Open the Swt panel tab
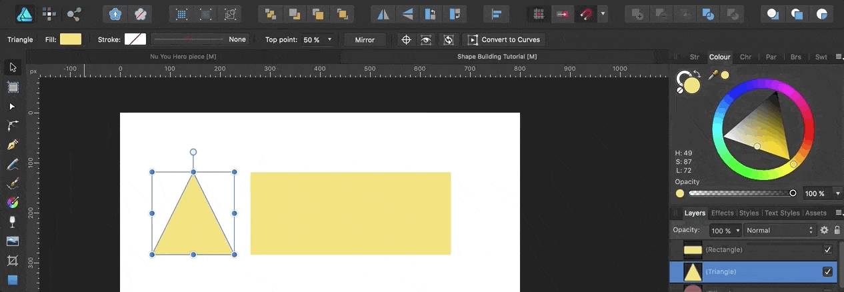This screenshot has width=844, height=292. tap(821, 57)
